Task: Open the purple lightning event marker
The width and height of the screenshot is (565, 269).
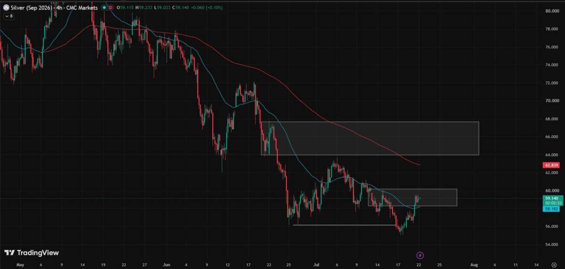Action: coord(420,255)
